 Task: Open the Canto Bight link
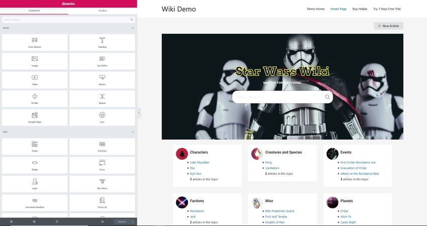348,222
